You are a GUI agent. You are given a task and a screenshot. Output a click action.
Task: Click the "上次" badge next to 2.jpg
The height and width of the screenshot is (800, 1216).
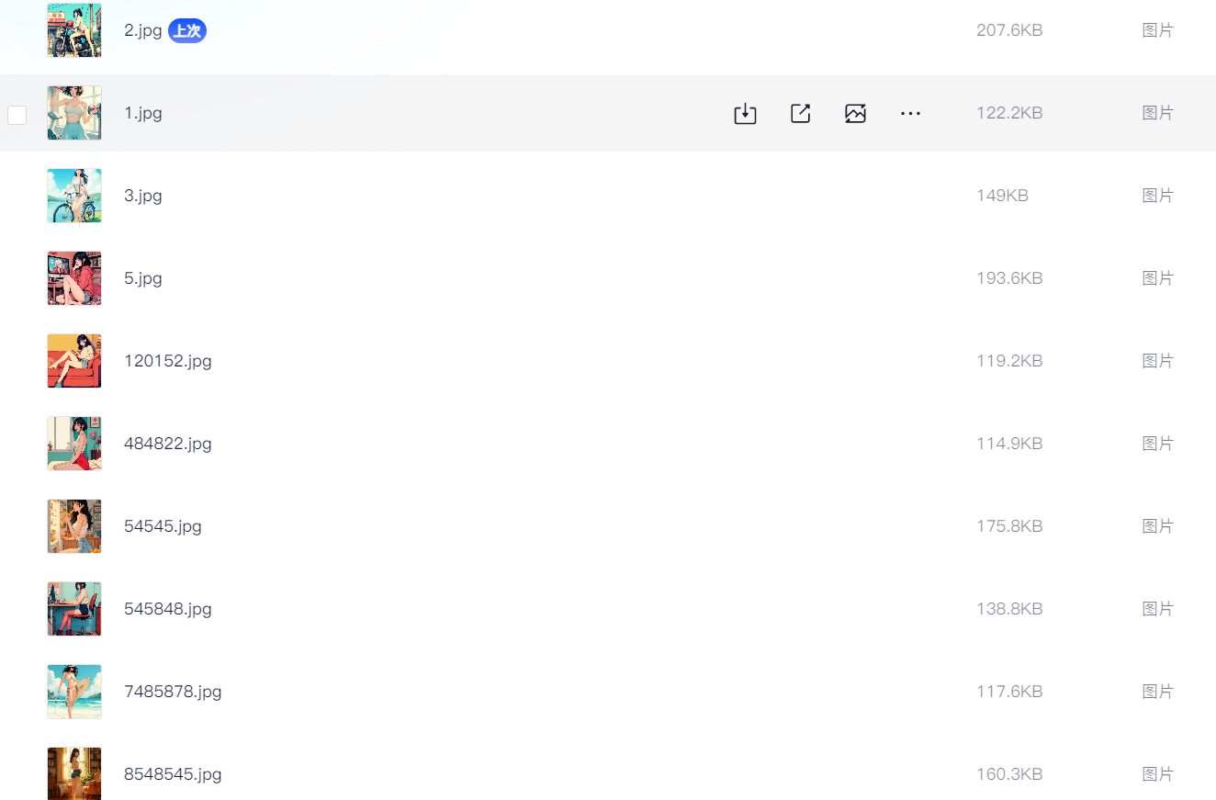click(187, 31)
